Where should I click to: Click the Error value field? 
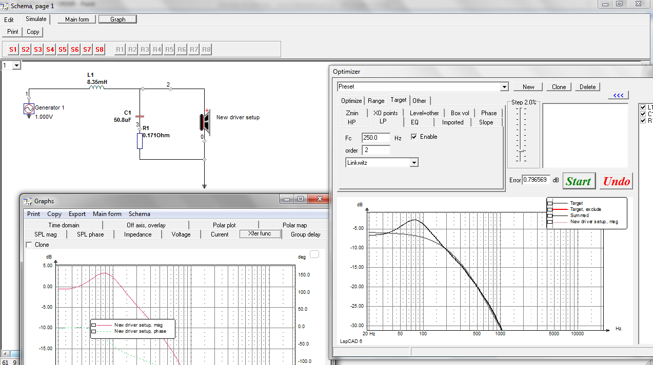[536, 180]
